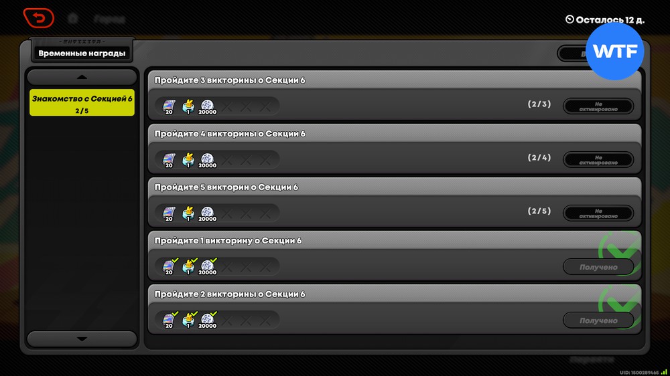The width and height of the screenshot is (670, 376).
Task: Click the home icon in the top bar
Action: tap(73, 18)
